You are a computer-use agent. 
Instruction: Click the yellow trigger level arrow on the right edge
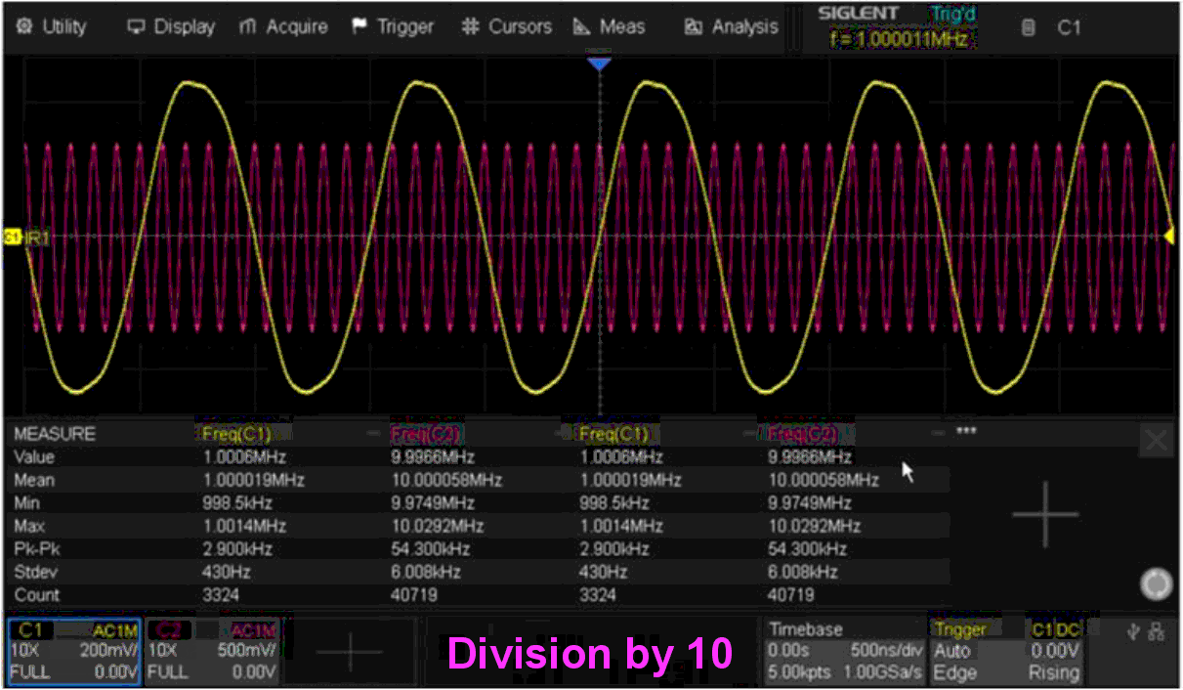pos(1168,236)
